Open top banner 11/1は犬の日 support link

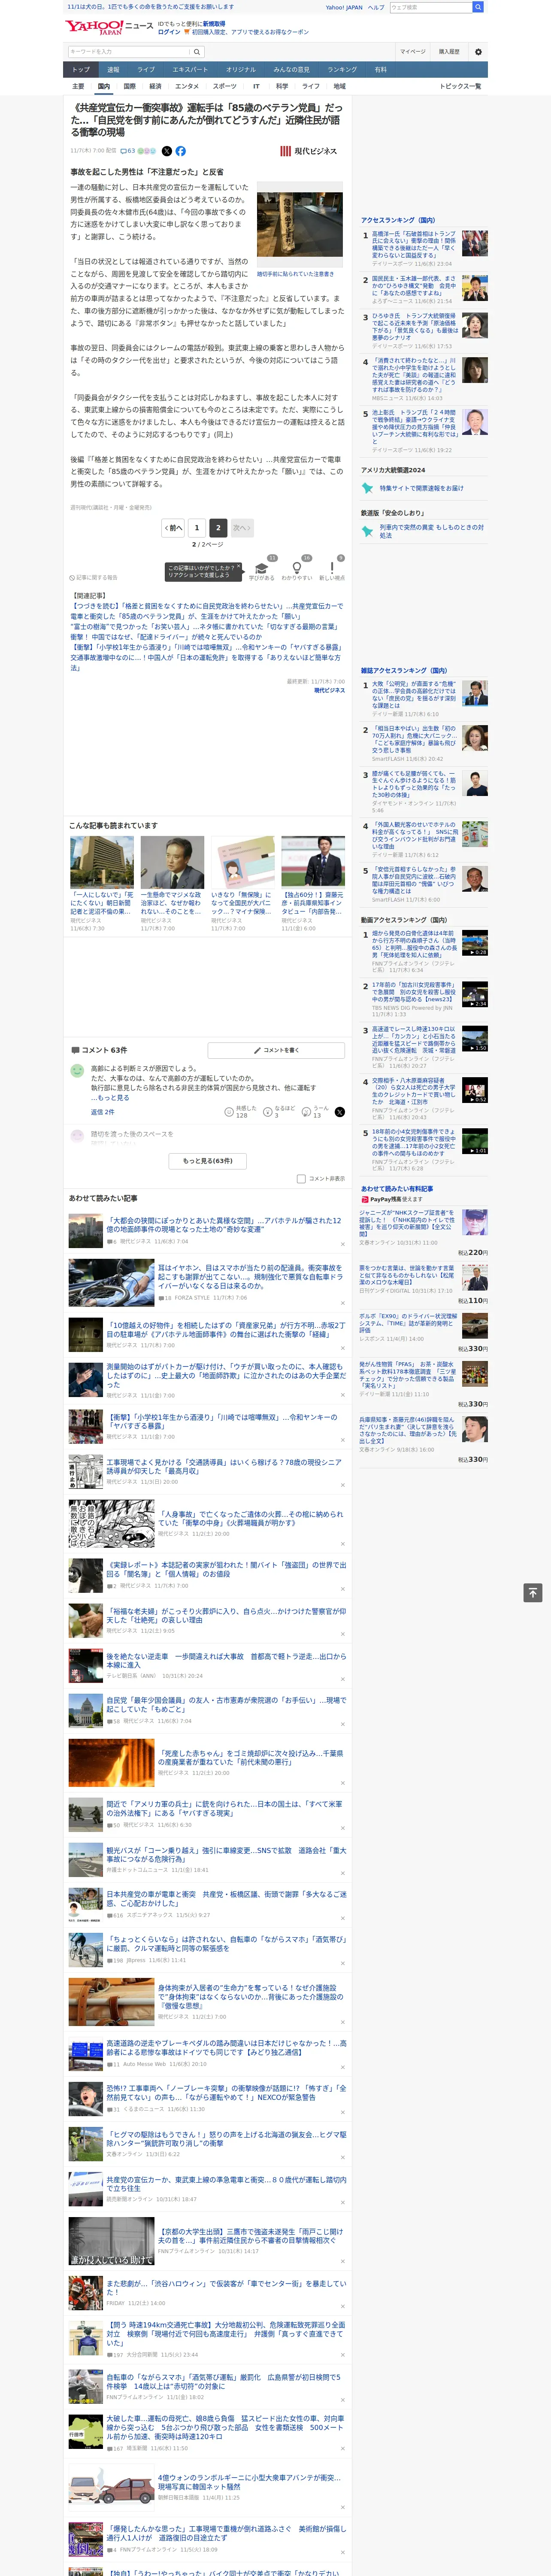click(151, 7)
